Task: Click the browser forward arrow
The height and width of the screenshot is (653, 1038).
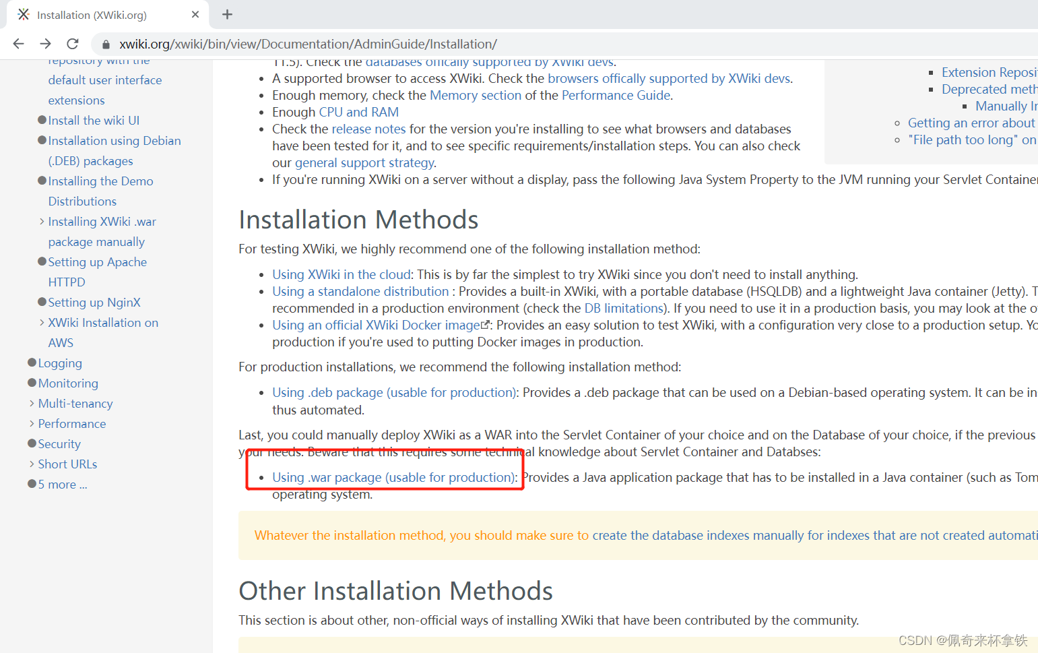Action: (45, 44)
